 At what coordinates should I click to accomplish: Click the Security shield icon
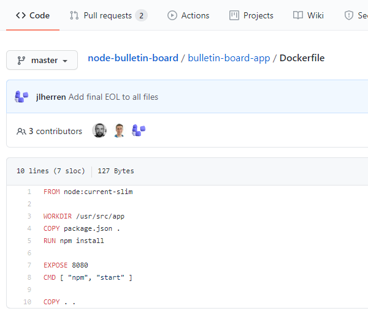coord(349,15)
